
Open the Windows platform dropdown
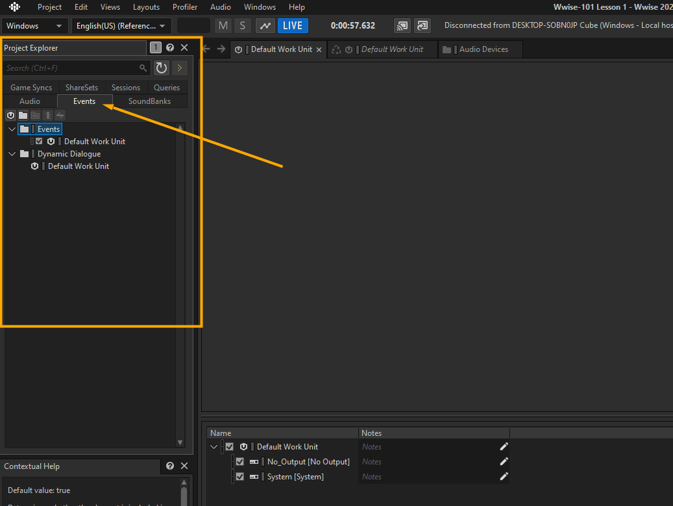click(x=35, y=26)
